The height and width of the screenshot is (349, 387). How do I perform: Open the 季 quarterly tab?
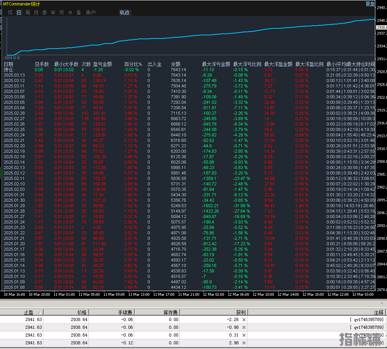tap(45, 12)
